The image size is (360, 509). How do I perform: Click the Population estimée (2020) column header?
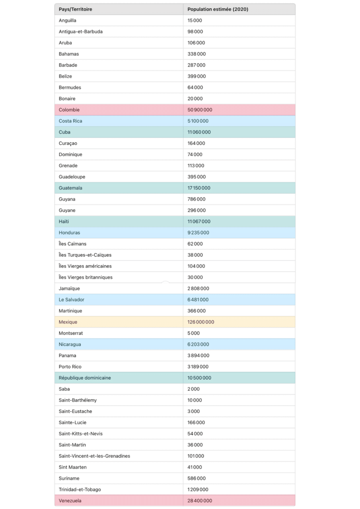pyautogui.click(x=218, y=9)
